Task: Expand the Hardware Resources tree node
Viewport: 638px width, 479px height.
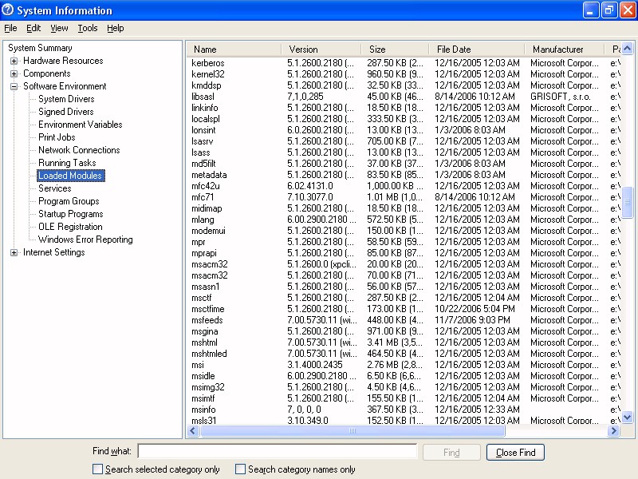Action: point(14,61)
